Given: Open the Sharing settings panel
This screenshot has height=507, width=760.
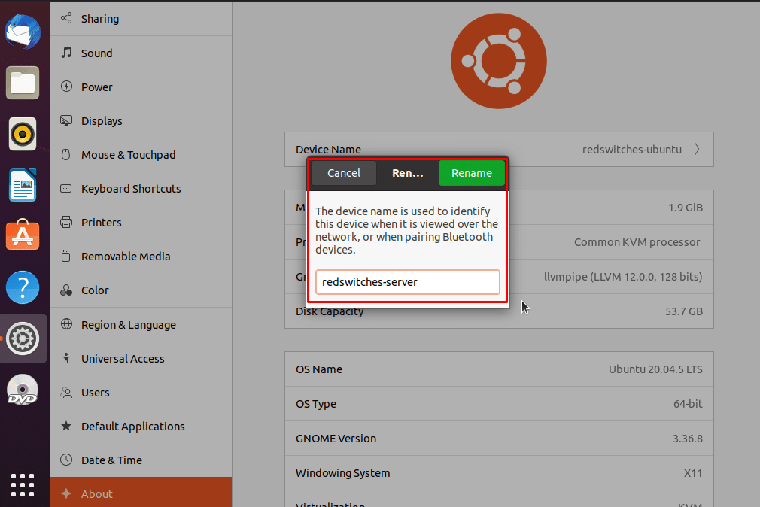Looking at the screenshot, I should [141, 18].
